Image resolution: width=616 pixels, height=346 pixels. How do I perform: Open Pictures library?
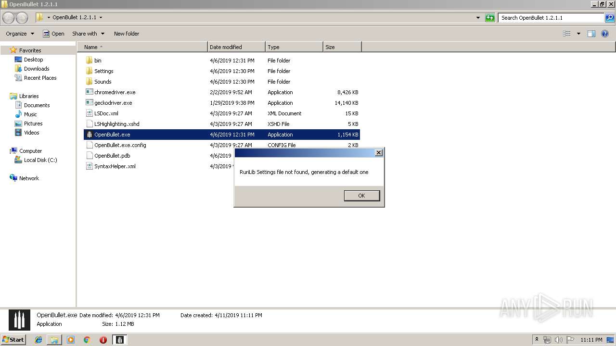(33, 124)
